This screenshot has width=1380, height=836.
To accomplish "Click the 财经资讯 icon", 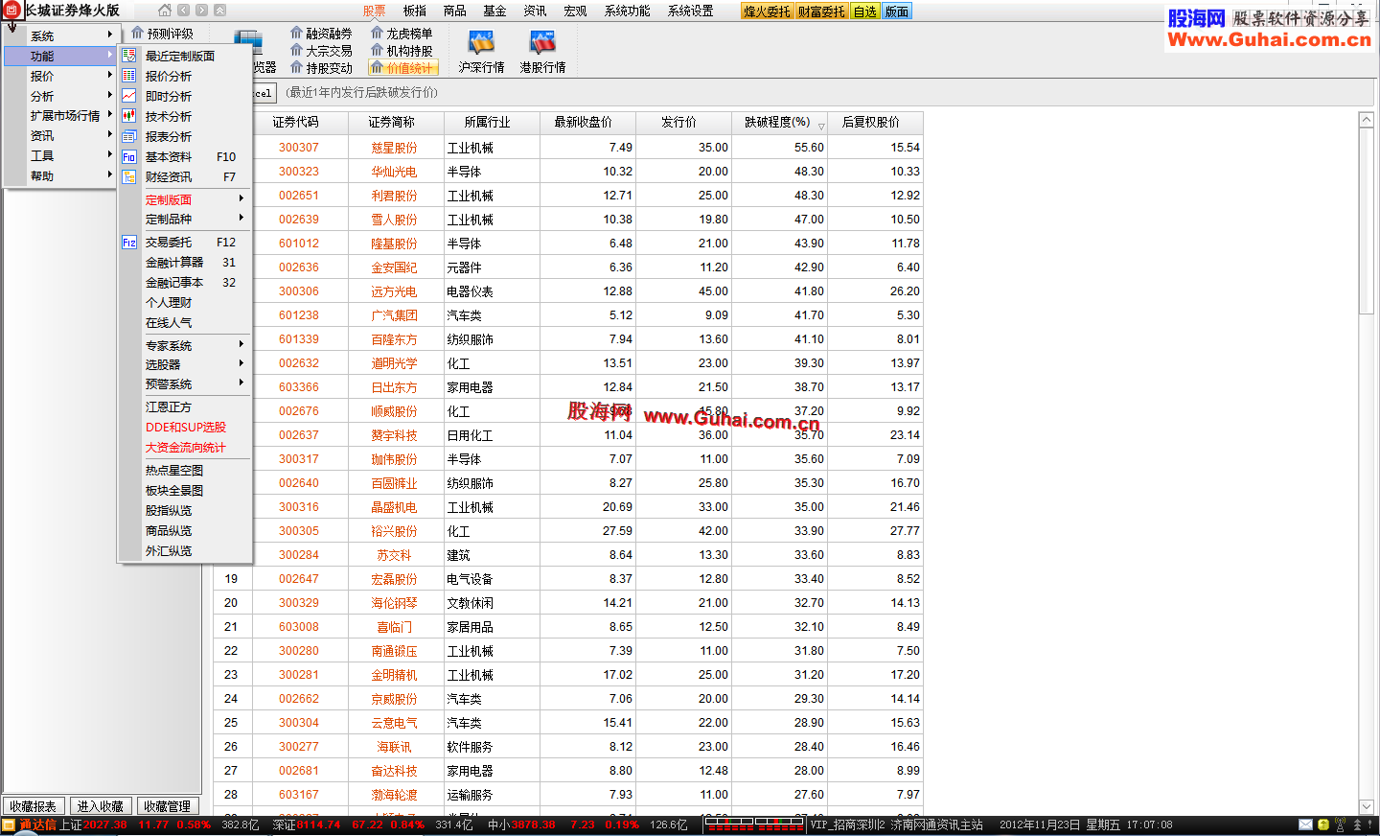I will tap(129, 176).
